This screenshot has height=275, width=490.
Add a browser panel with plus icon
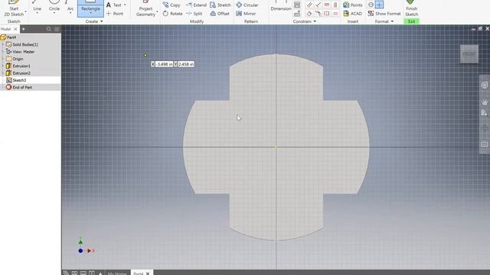click(24, 29)
